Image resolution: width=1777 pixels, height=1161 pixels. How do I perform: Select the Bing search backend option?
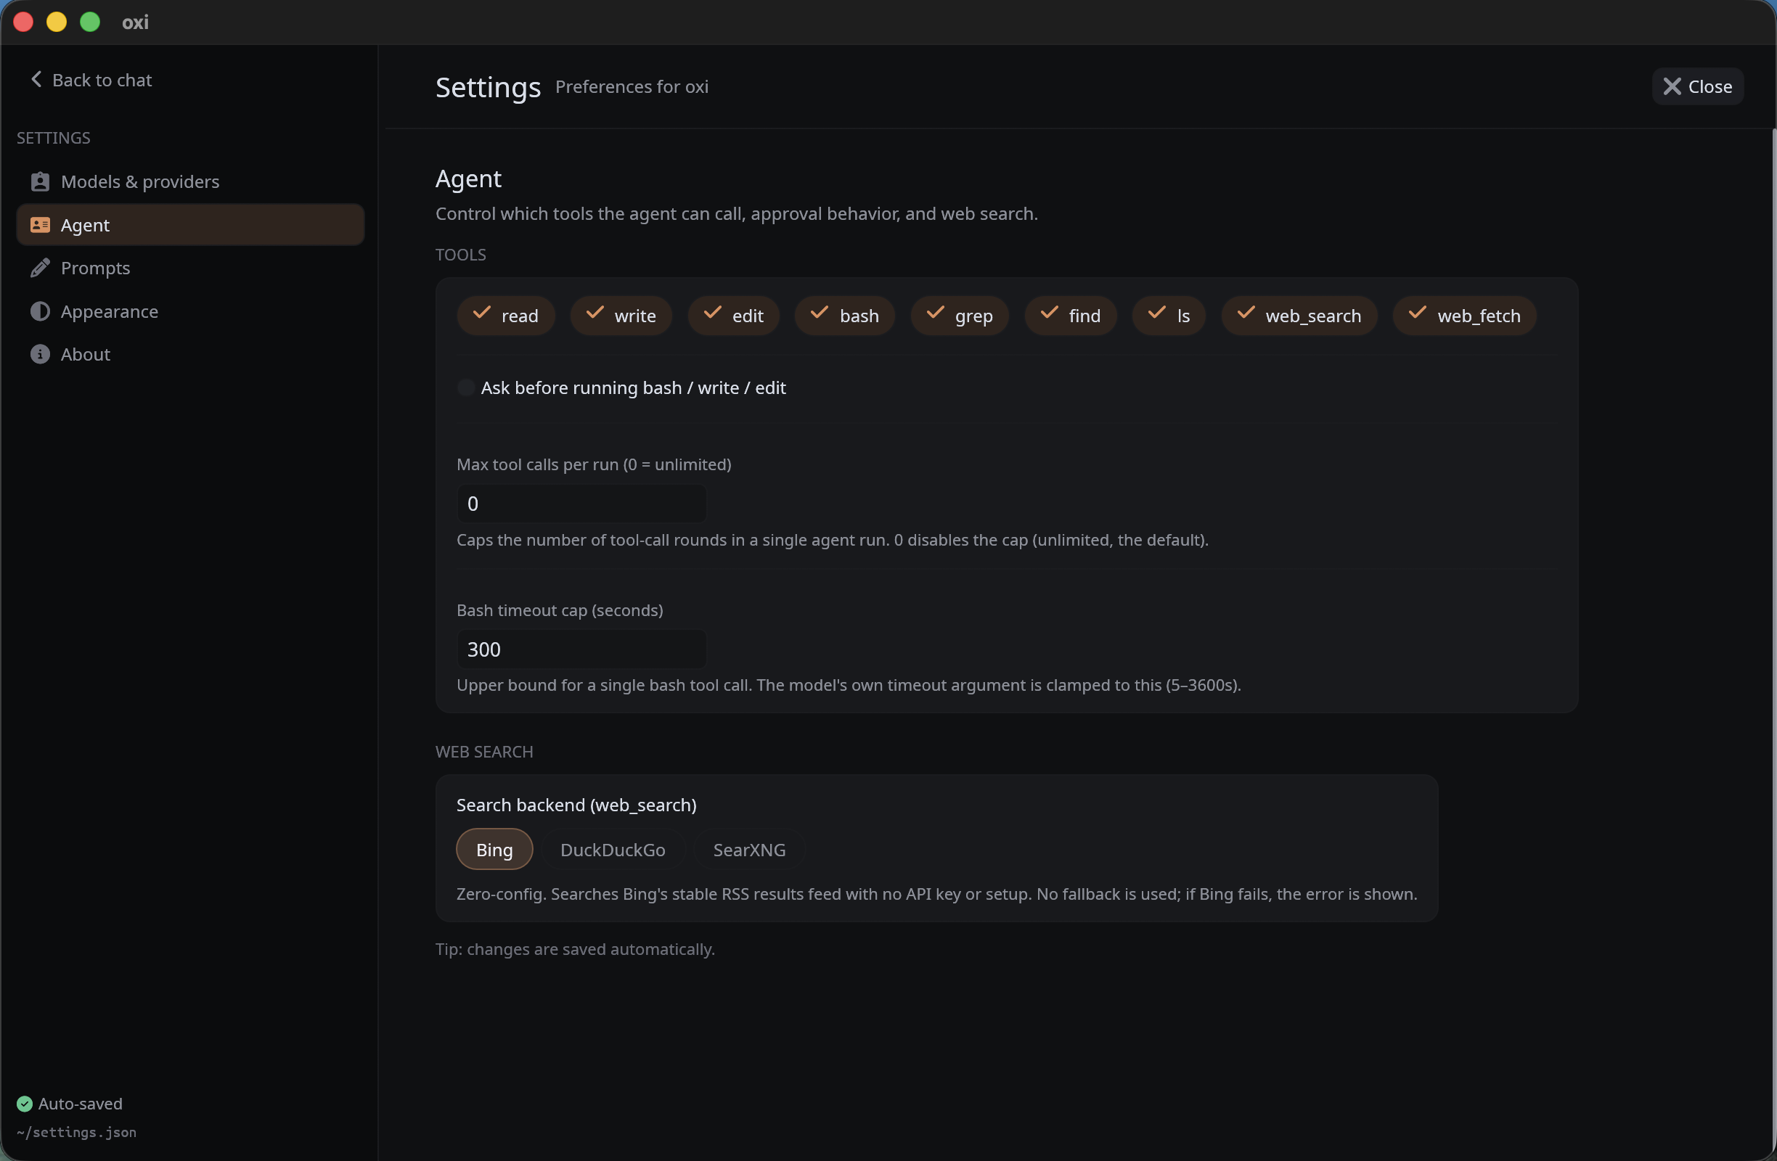(494, 849)
